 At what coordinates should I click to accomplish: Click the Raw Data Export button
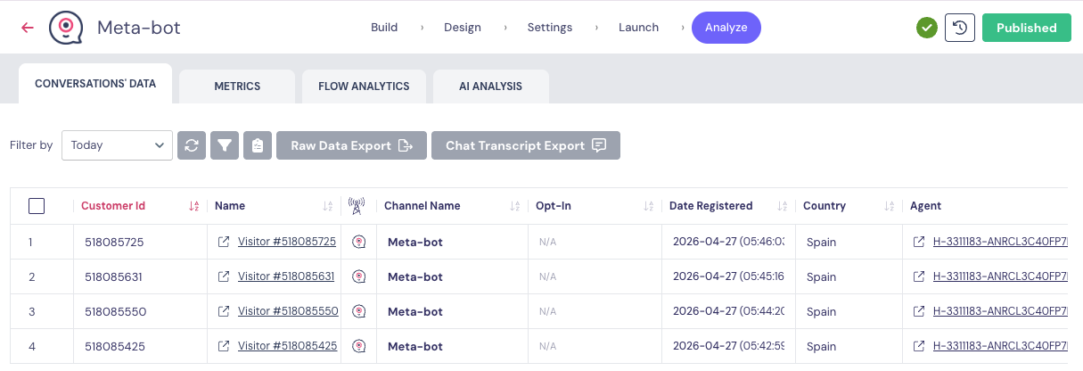[352, 145]
